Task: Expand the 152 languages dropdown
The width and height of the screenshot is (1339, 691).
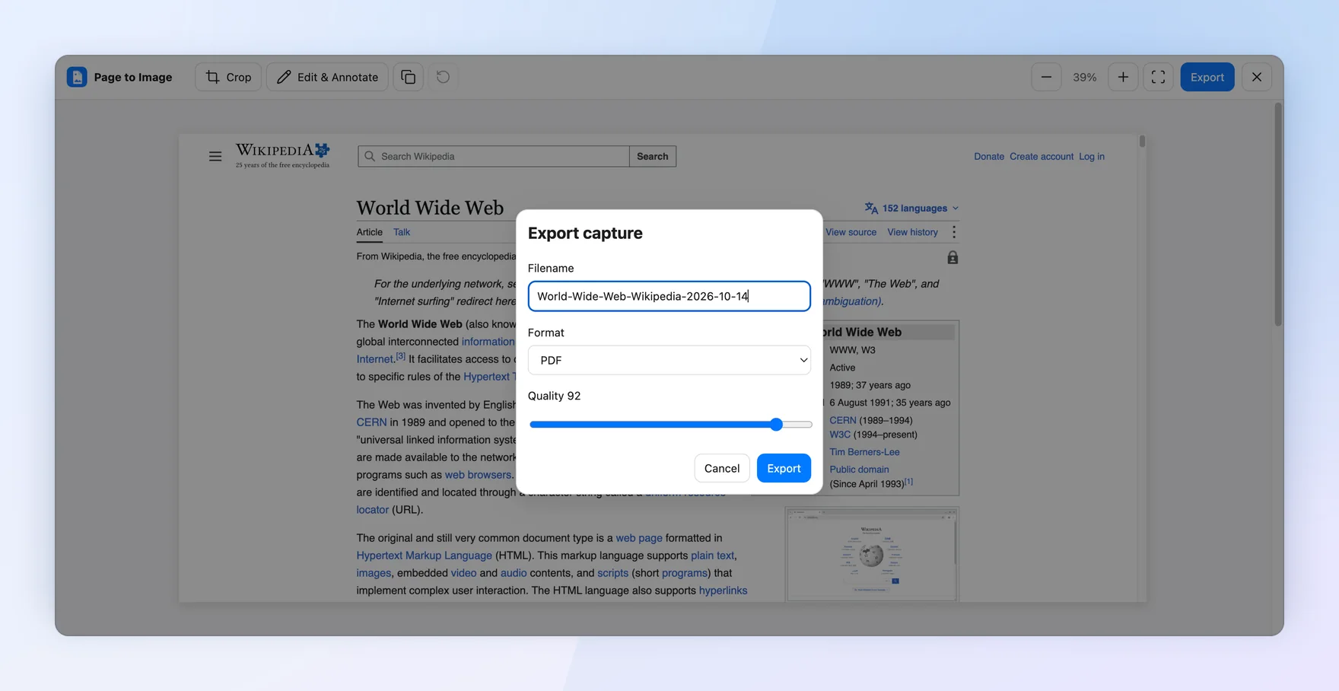Action: pos(912,209)
